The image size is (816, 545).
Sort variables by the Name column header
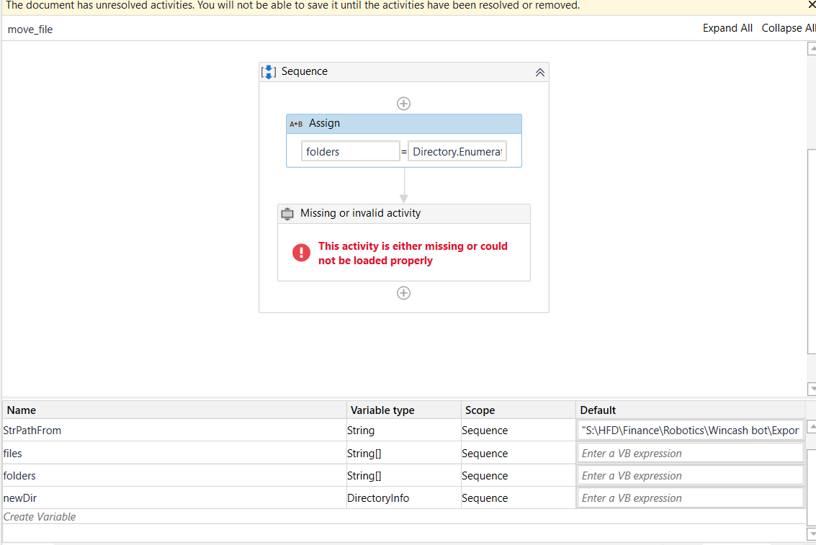(22, 410)
